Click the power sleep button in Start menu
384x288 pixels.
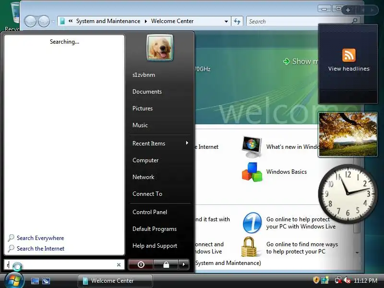[x=141, y=264]
